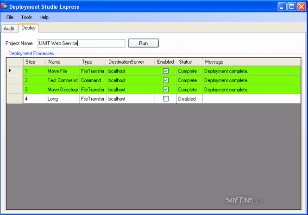
Task: Click localhost cell in Move File row
Action: [x=131, y=71]
